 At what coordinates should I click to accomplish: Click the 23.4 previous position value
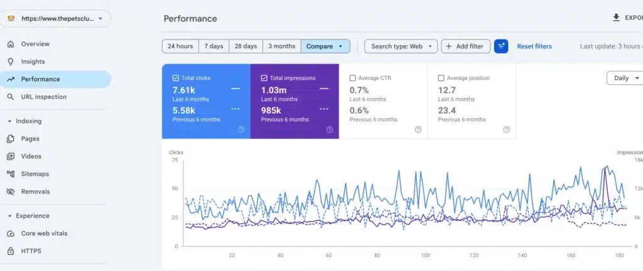[447, 110]
